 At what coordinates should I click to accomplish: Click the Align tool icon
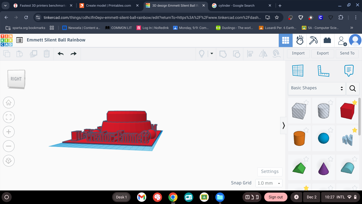250,54
